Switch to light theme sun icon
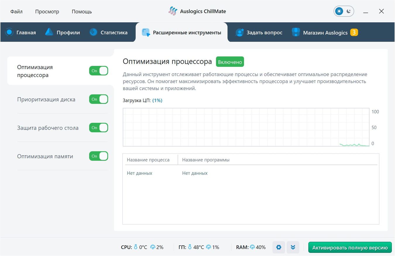Viewport: 395px width, 256px height. 339,11
